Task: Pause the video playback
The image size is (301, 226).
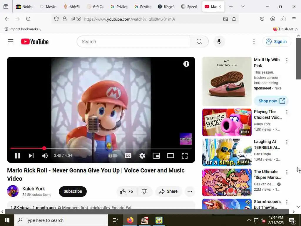Action: 17,155
